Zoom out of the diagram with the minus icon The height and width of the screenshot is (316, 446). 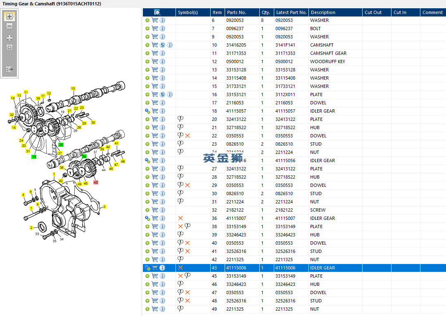pyautogui.click(x=9, y=26)
